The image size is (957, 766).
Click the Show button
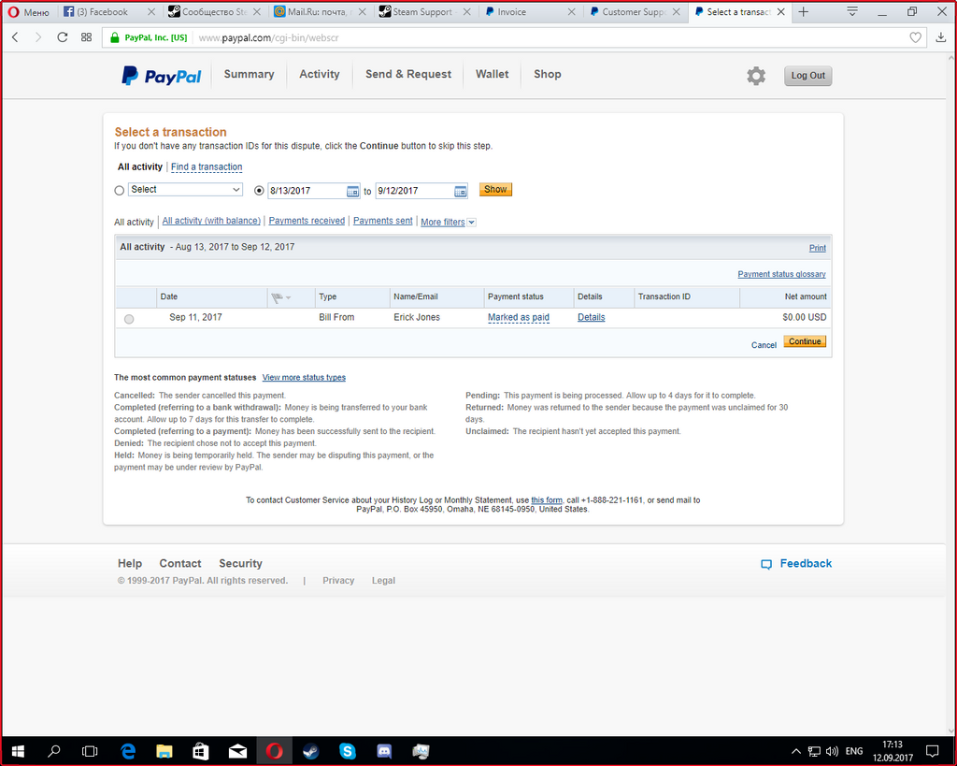[495, 189]
